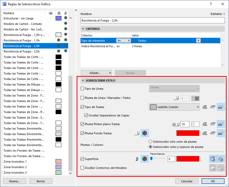Open pen color popup next to pen 19
The width and height of the screenshot is (229, 187).
point(195,124)
